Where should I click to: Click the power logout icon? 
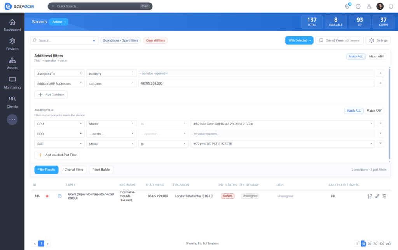point(391,6)
